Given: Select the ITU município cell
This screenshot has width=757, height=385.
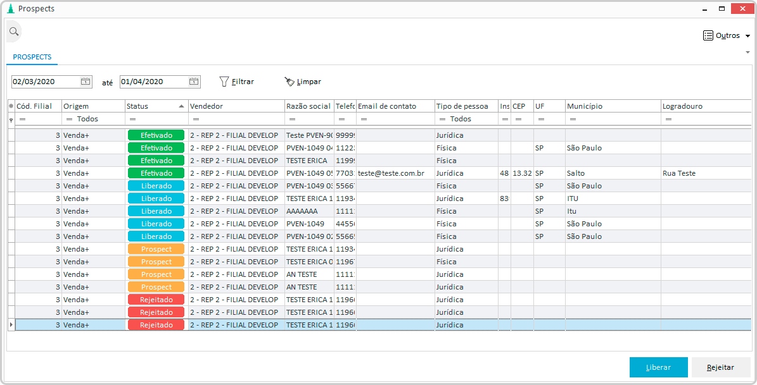Looking at the screenshot, I should click(613, 199).
